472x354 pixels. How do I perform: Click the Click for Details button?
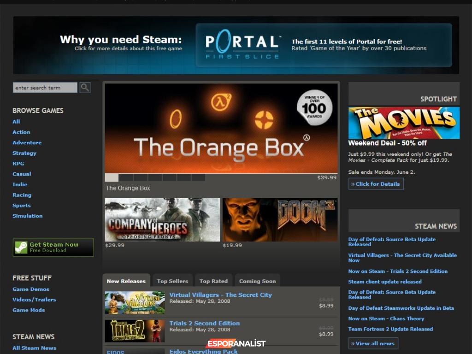pyautogui.click(x=376, y=184)
